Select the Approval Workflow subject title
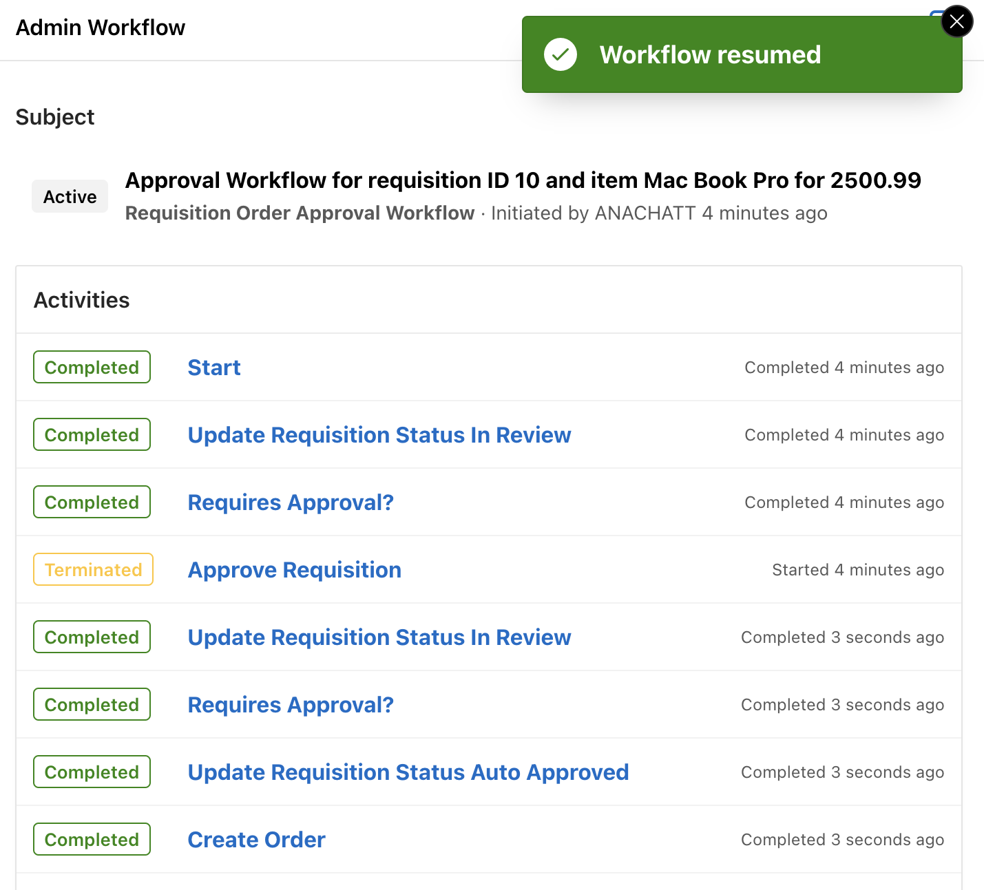This screenshot has height=890, width=984. [x=523, y=180]
